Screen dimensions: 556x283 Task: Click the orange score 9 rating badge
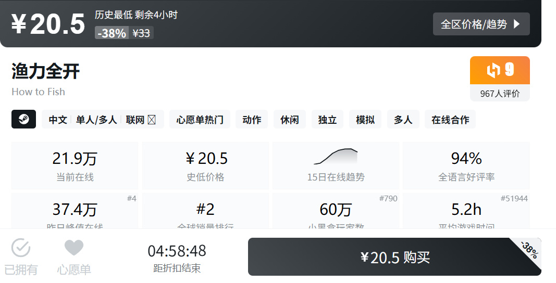(x=500, y=70)
